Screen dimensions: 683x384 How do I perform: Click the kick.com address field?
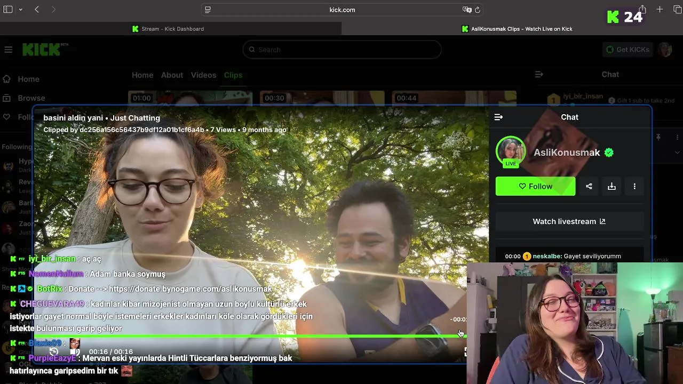pos(342,10)
